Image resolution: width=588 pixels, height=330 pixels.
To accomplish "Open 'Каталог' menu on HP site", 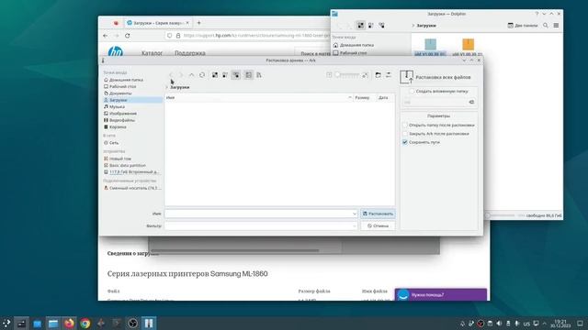I will pos(152,53).
